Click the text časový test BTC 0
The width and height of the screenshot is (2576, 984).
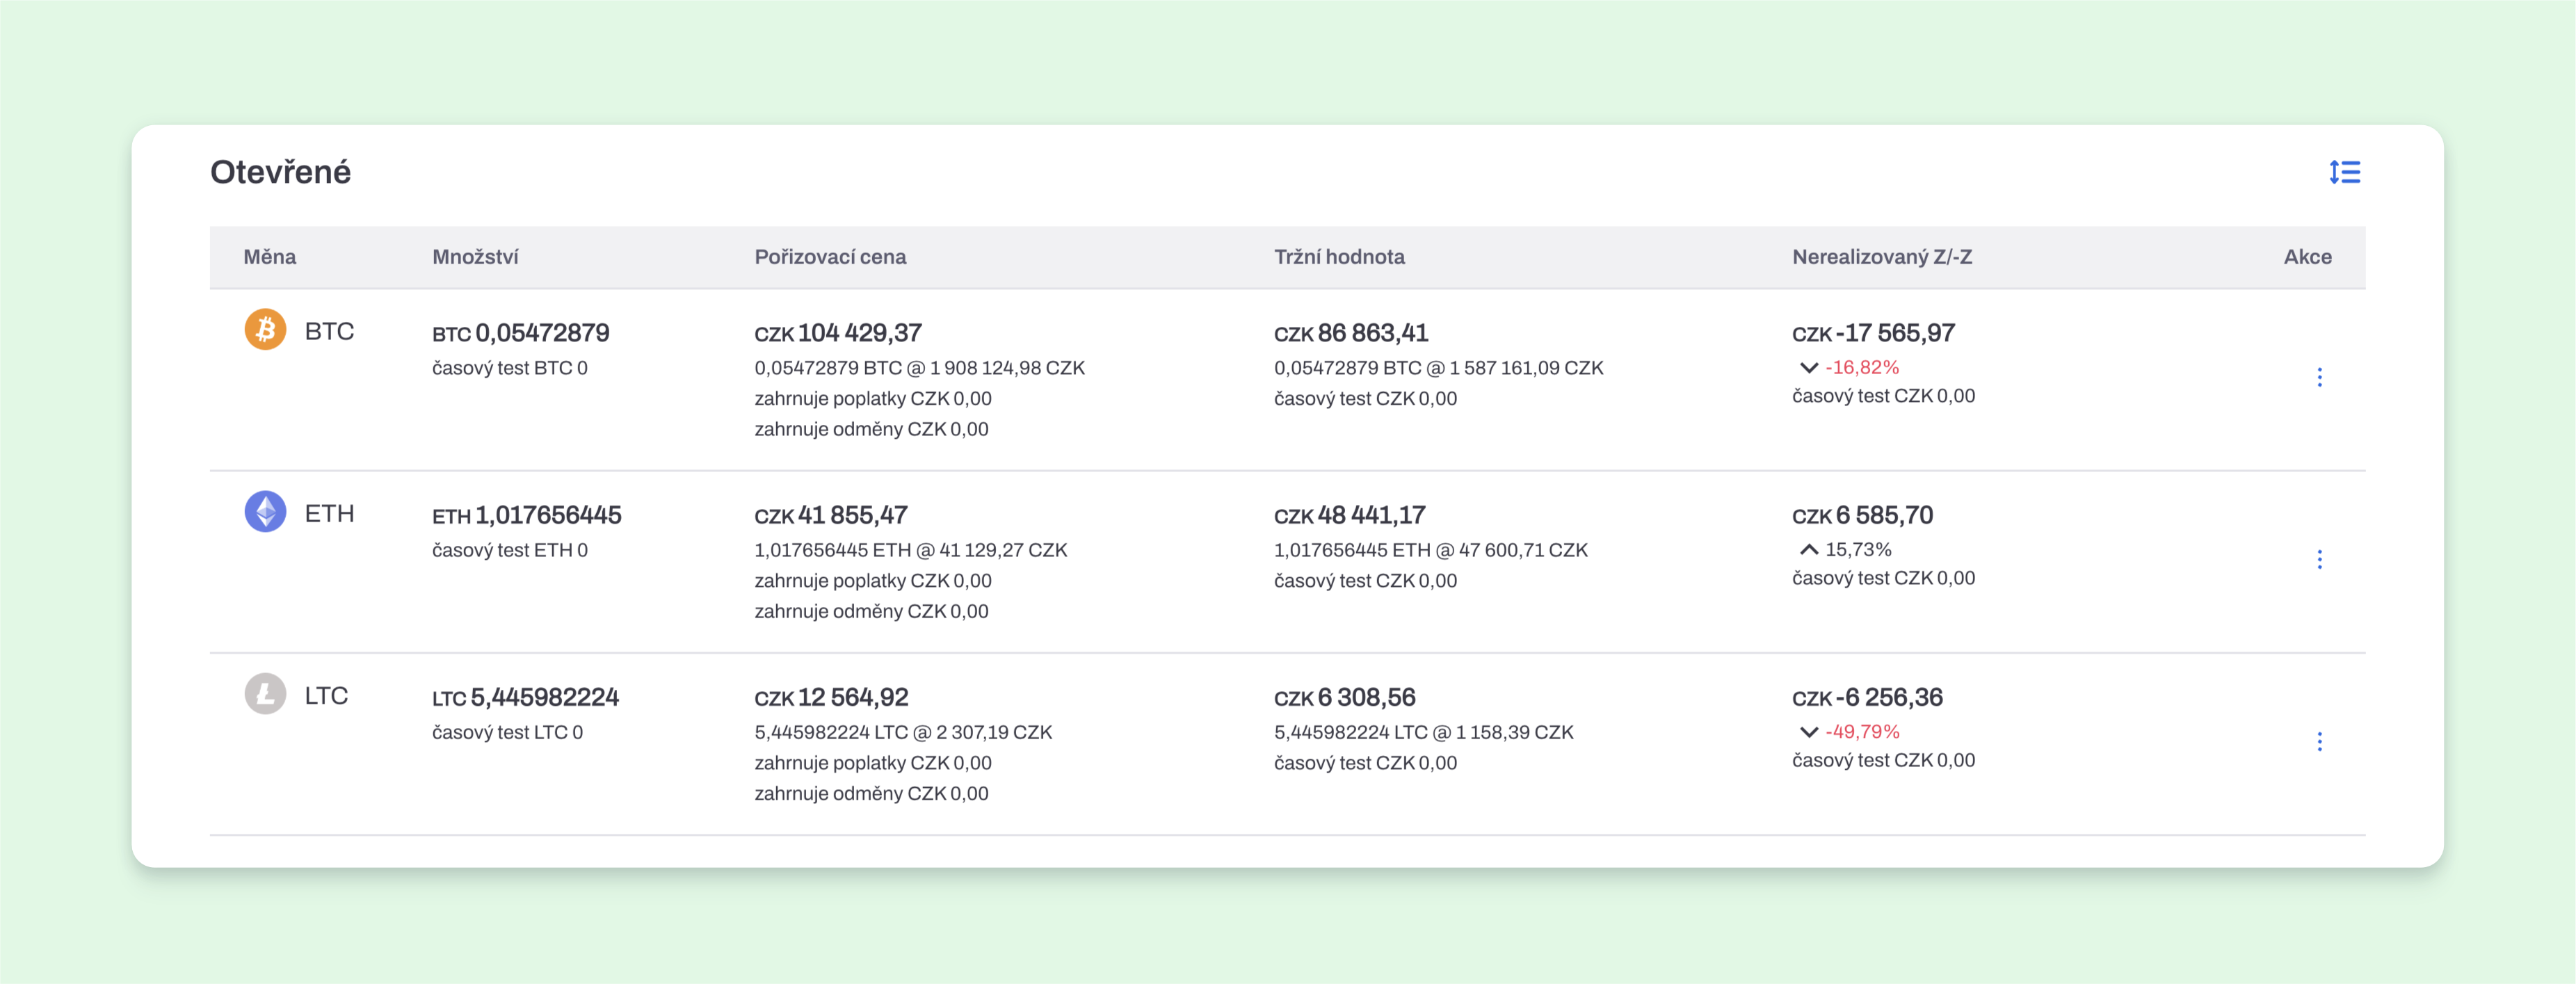click(510, 368)
